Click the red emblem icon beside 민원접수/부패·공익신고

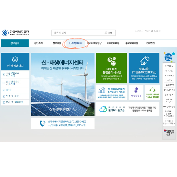click(165, 131)
